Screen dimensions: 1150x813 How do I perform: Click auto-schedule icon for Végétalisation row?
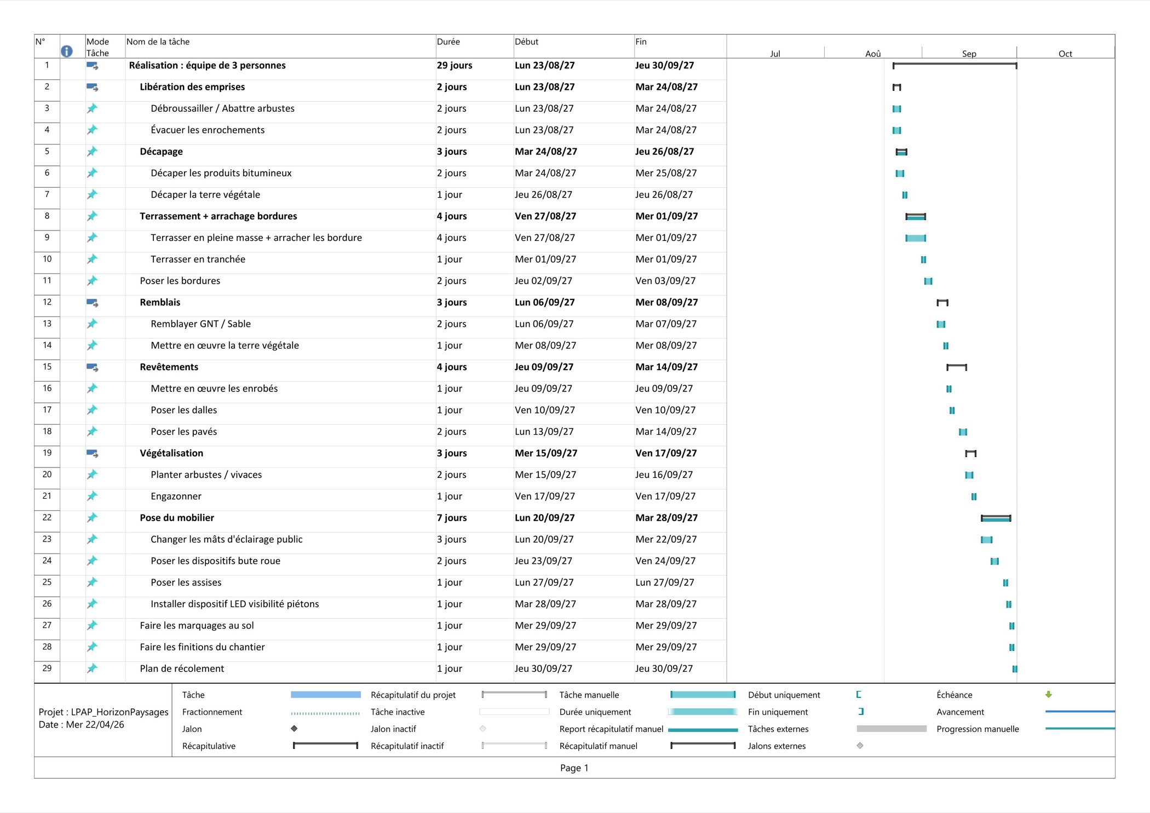pyautogui.click(x=93, y=453)
